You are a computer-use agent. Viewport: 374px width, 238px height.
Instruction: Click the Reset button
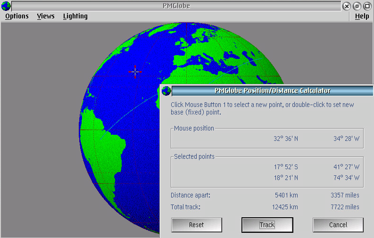coord(197,225)
